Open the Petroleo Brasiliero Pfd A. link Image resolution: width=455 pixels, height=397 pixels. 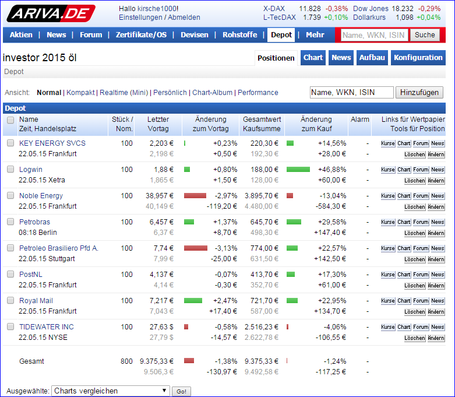pyautogui.click(x=59, y=248)
